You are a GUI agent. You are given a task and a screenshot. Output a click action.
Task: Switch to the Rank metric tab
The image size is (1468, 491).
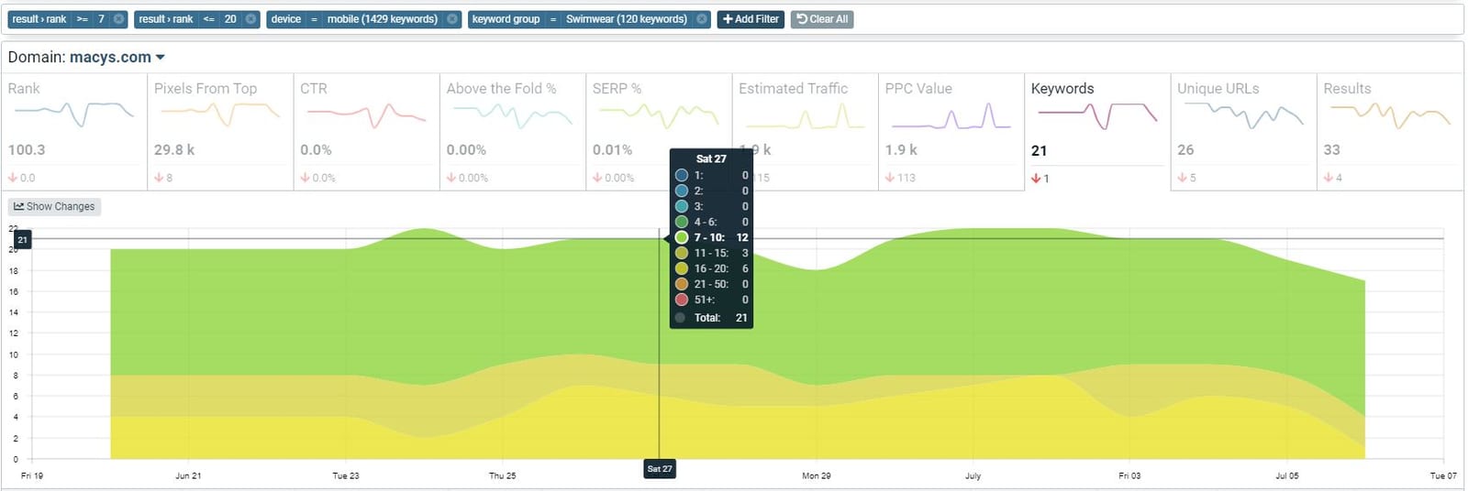tap(73, 132)
